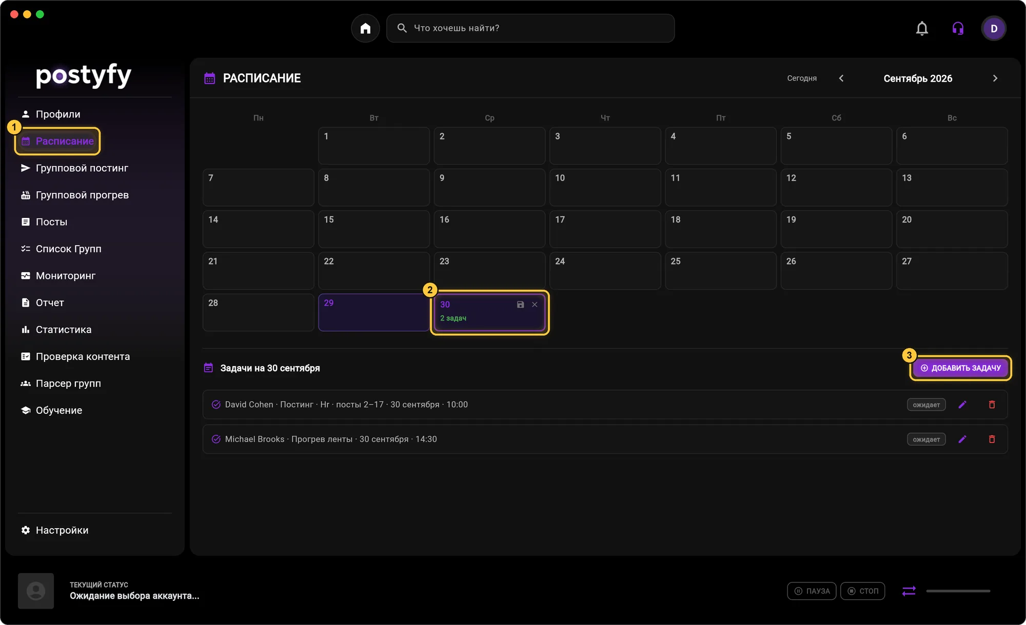Select calendar day 15

click(x=373, y=229)
